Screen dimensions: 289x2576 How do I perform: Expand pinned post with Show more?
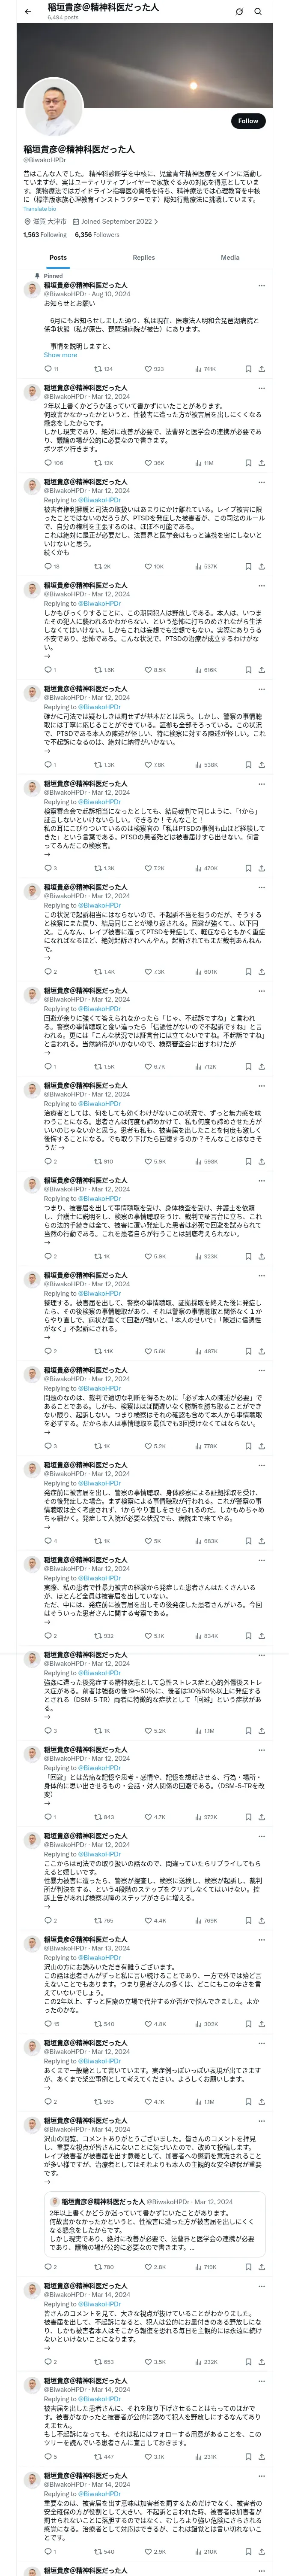point(60,355)
